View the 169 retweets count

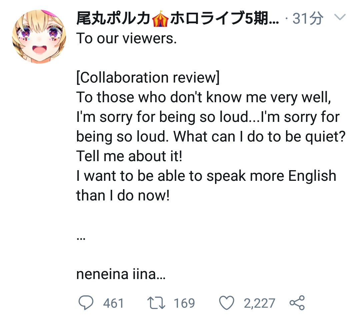pos(184,303)
